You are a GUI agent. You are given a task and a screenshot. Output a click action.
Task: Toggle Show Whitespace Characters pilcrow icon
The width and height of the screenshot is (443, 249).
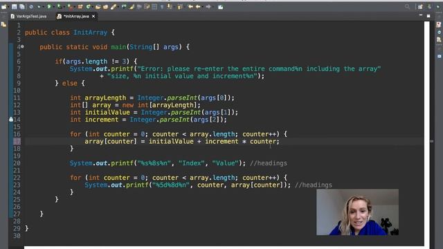point(162,7)
